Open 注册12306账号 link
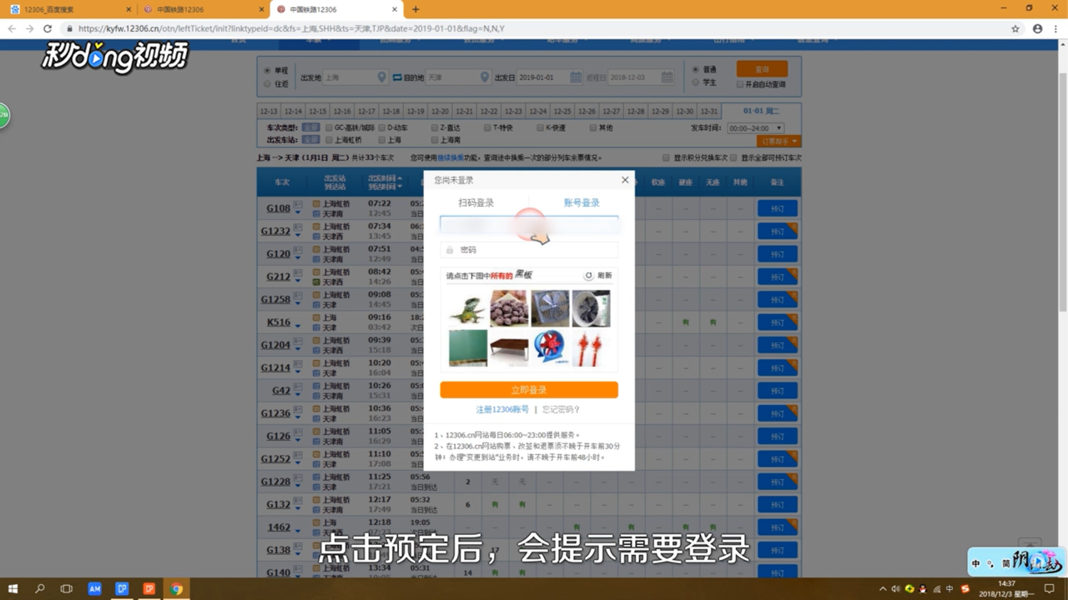The image size is (1068, 600). [x=502, y=409]
